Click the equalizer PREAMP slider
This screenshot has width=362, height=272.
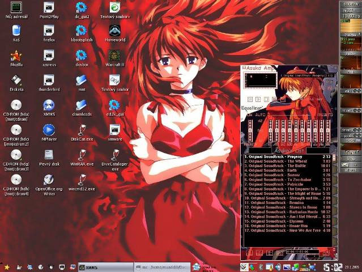[250, 131]
